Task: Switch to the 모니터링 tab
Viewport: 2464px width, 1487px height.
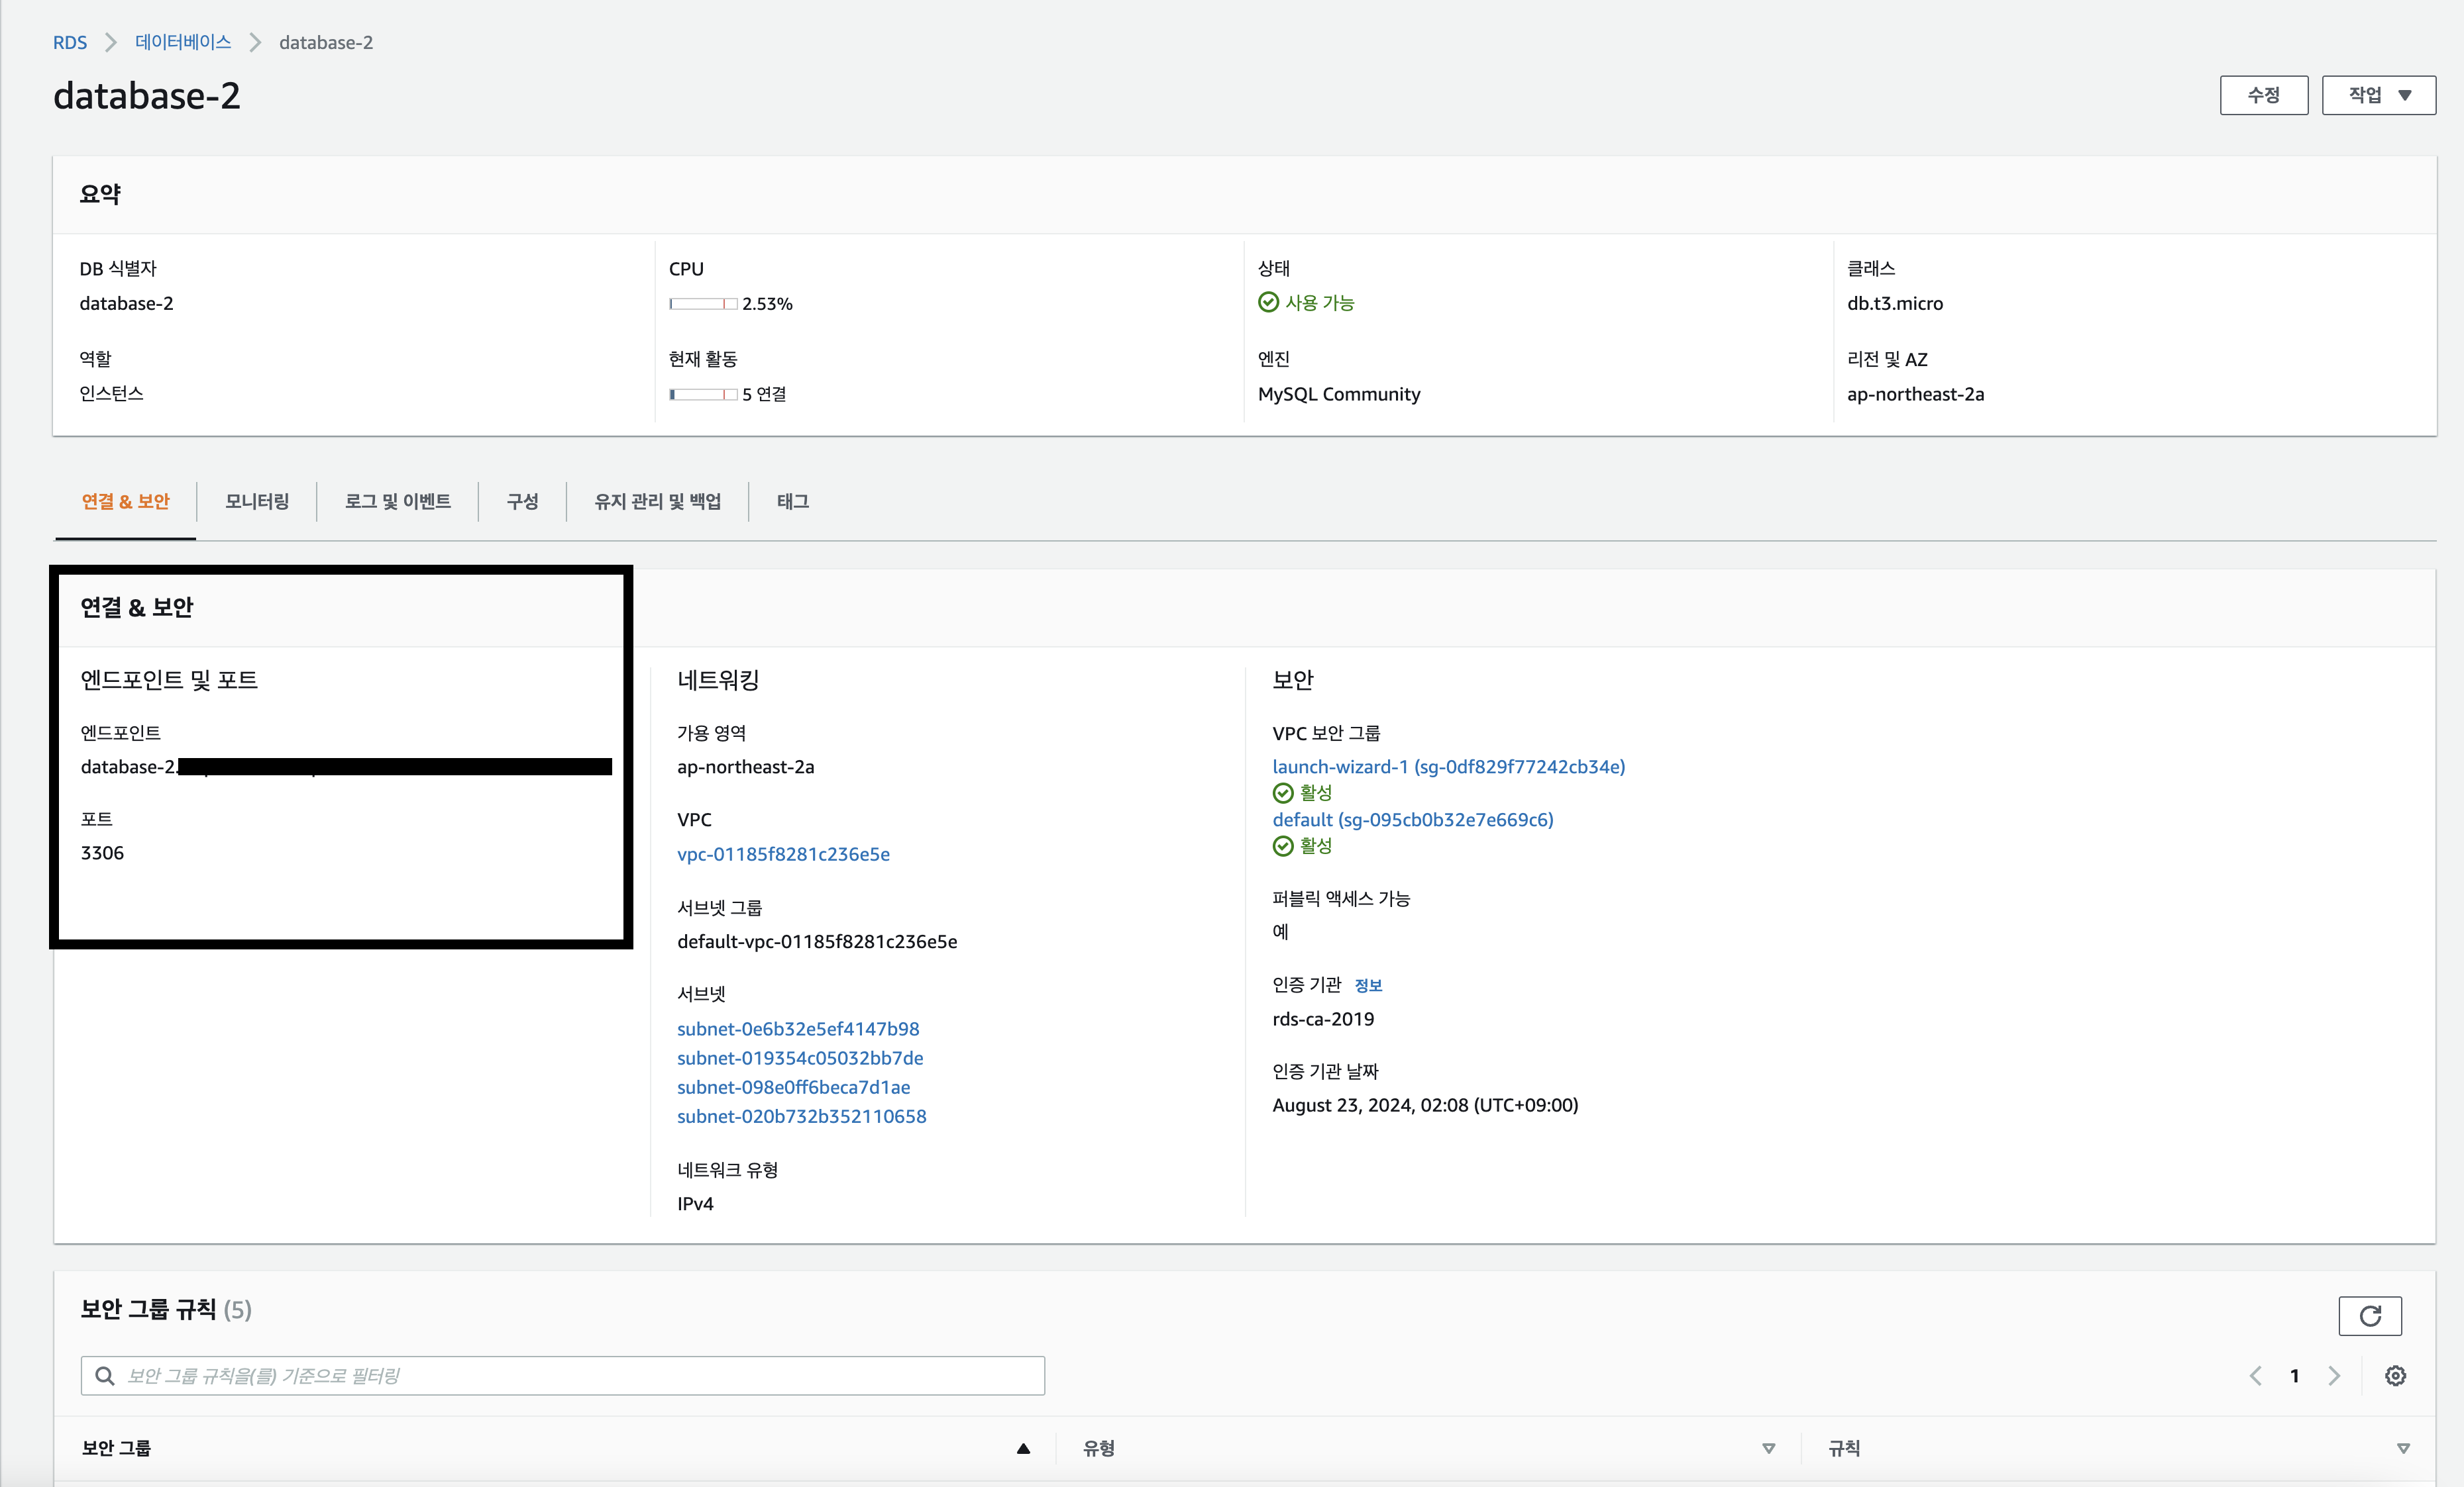Action: [x=257, y=502]
